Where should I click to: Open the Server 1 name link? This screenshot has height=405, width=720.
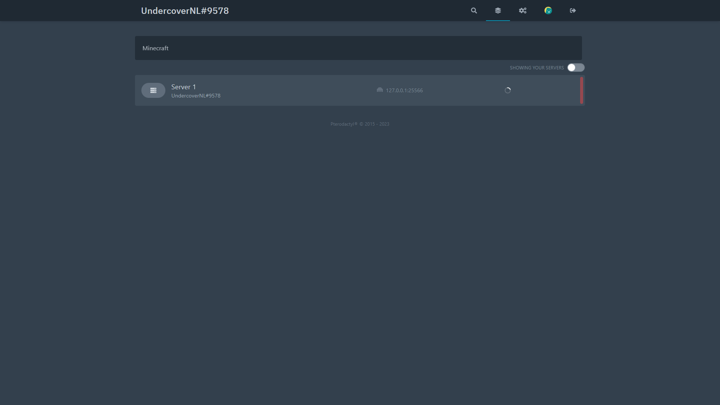(183, 87)
